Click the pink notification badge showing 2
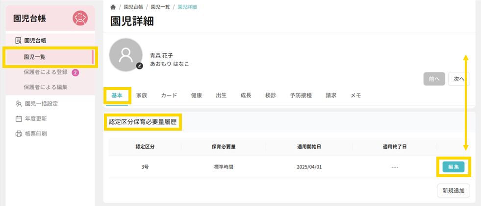The height and width of the screenshot is (206, 481). click(x=76, y=72)
